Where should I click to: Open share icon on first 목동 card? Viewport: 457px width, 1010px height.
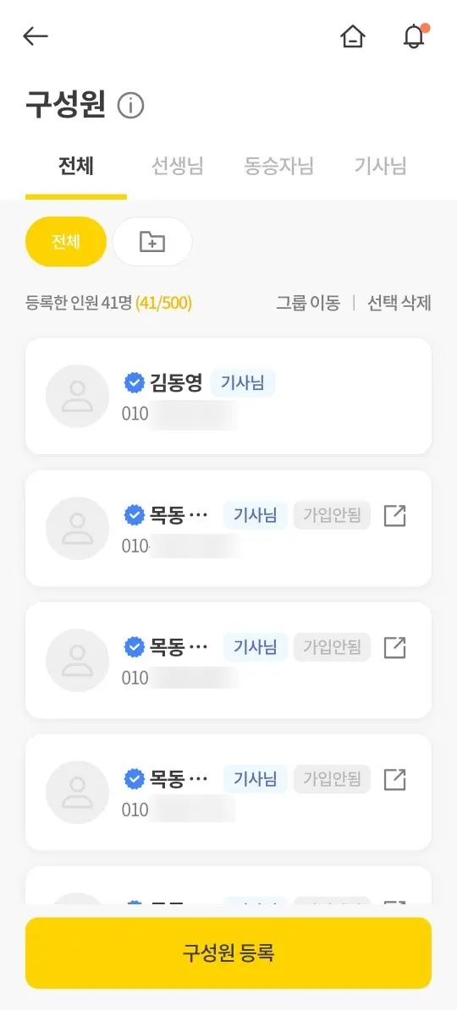(x=395, y=516)
